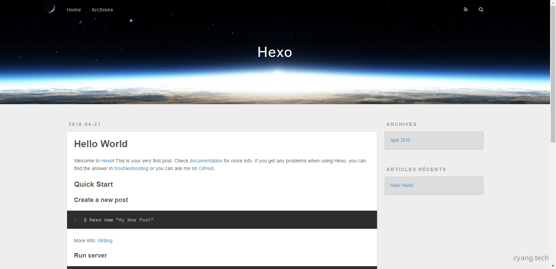Open Hello World under Articles Récents
556x269 pixels.
coord(401,185)
